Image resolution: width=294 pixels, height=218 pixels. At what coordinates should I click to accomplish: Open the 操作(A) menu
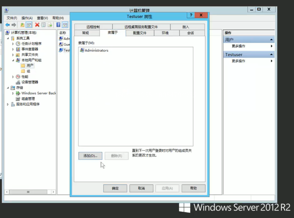pyautogui.click(x=27, y=18)
